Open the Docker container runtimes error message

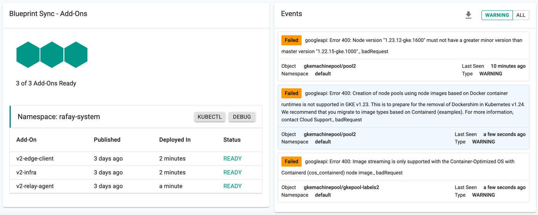coord(403,107)
